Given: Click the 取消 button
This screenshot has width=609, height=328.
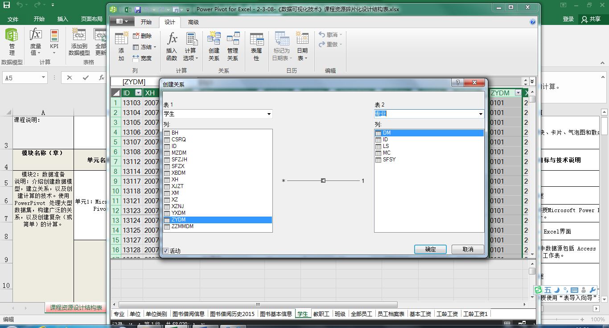Looking at the screenshot, I should tap(468, 249).
